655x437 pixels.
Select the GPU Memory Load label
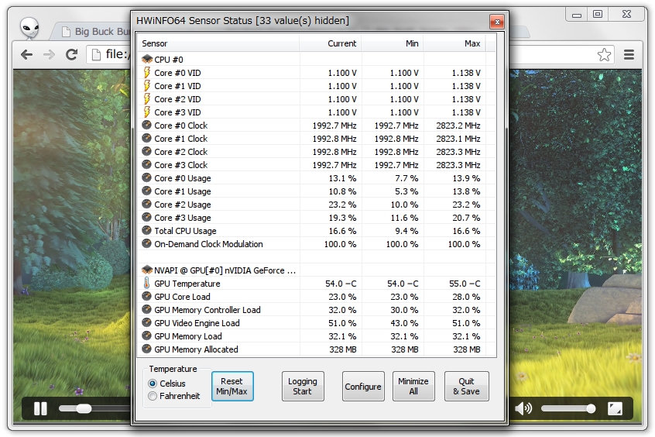click(188, 336)
